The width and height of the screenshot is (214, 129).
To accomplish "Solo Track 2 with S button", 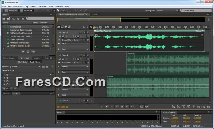I will coord(84,55).
